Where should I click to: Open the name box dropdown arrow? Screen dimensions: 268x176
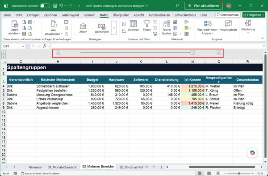point(23,46)
